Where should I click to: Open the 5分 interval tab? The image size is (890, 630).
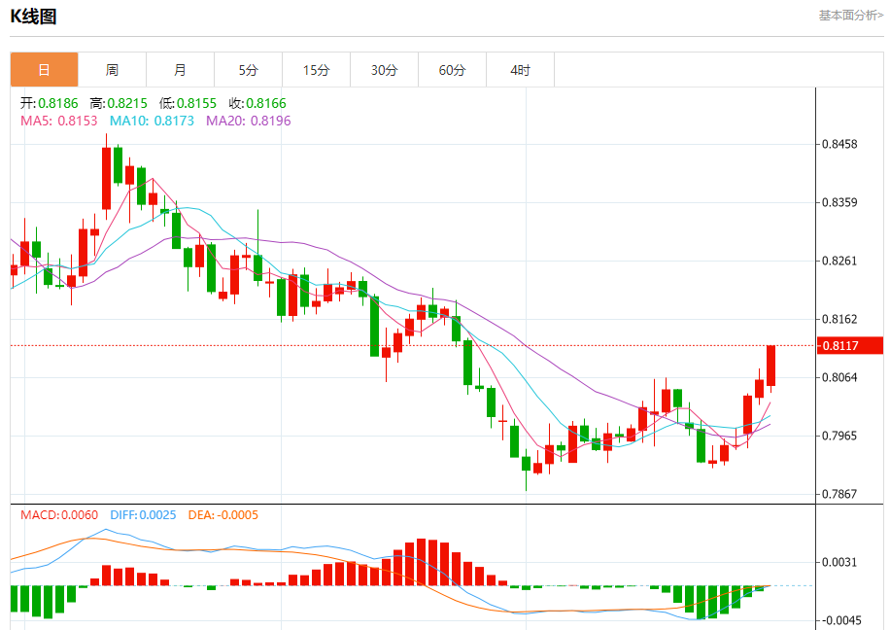point(249,70)
